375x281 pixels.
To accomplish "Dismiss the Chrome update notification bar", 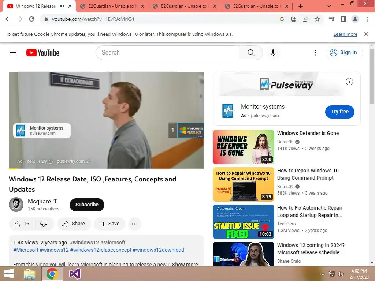I will (x=366, y=34).
